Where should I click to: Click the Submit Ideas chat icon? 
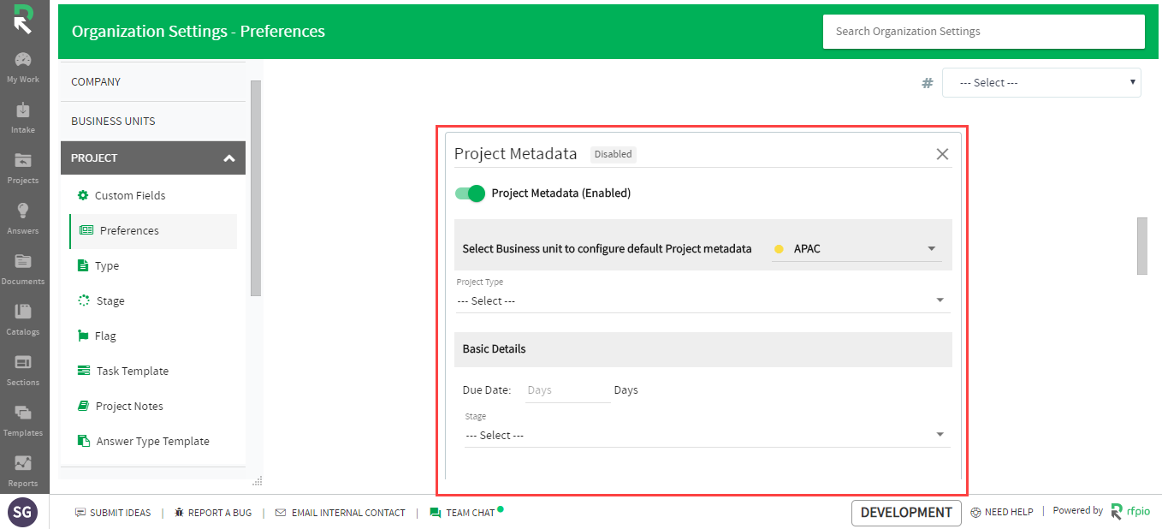click(80, 513)
